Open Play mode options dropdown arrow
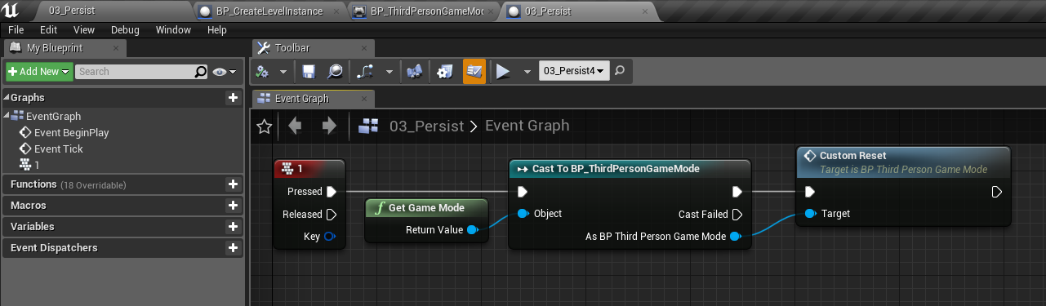 (x=527, y=71)
